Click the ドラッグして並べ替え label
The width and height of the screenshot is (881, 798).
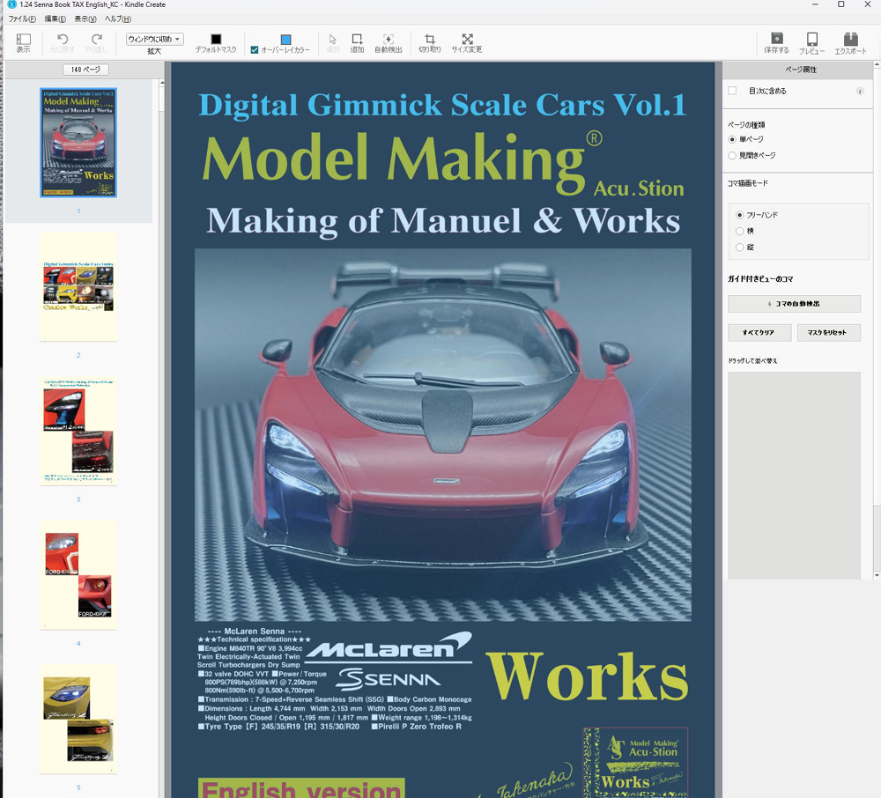752,361
